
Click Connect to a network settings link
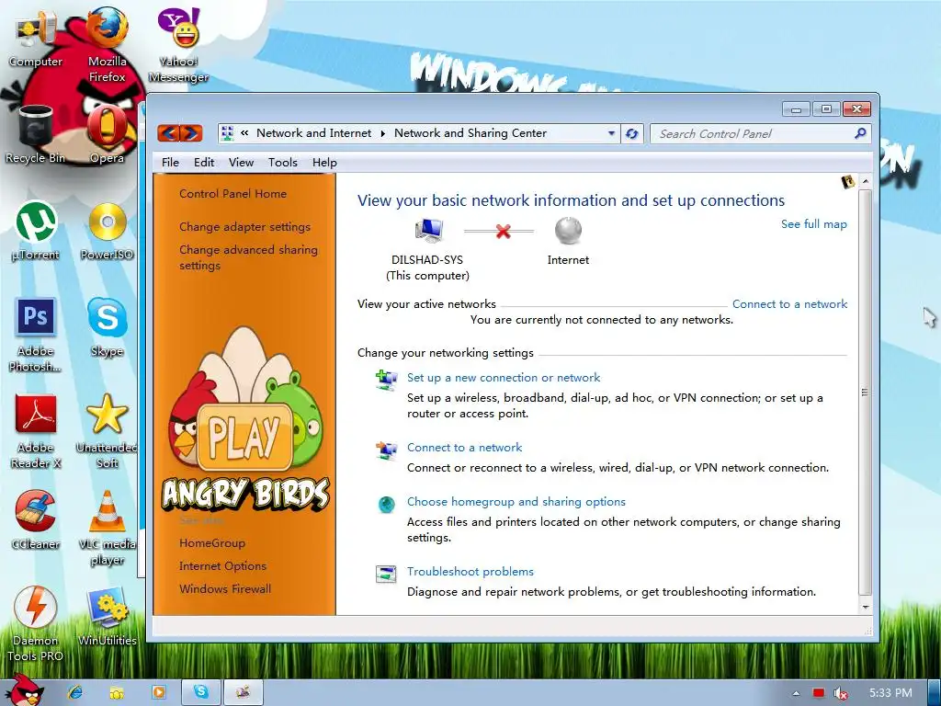point(464,448)
